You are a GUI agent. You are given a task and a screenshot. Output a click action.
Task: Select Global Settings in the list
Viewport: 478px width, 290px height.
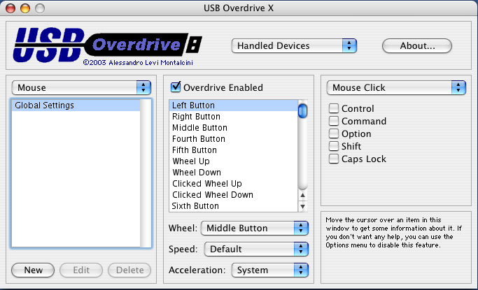point(76,106)
